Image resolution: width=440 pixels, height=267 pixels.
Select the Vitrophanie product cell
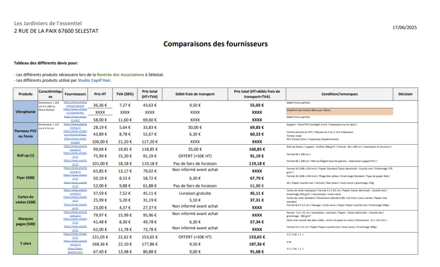(26, 112)
